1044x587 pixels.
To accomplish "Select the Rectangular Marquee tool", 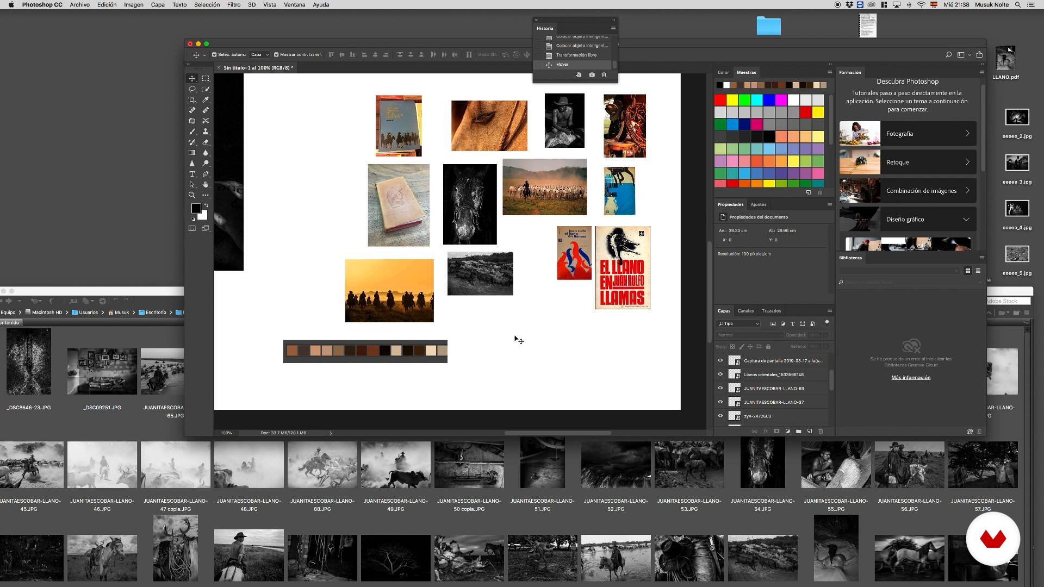I will (x=206, y=79).
